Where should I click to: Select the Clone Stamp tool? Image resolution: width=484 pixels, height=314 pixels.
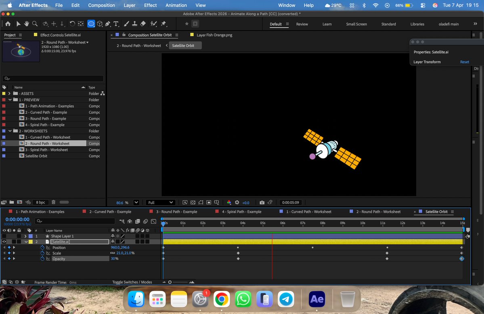(x=134, y=24)
